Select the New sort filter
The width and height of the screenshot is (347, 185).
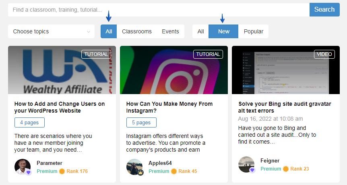pyautogui.click(x=223, y=31)
